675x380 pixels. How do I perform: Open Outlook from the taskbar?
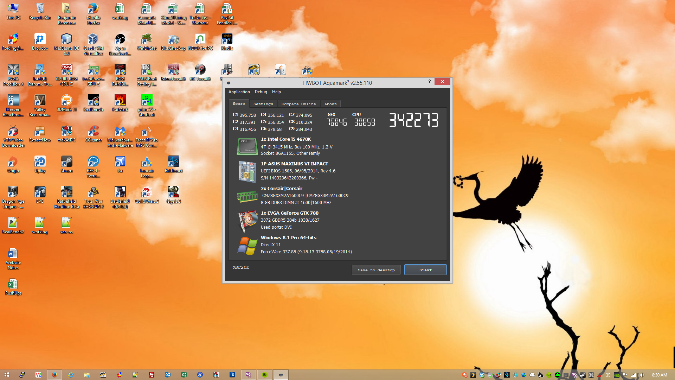coord(168,375)
